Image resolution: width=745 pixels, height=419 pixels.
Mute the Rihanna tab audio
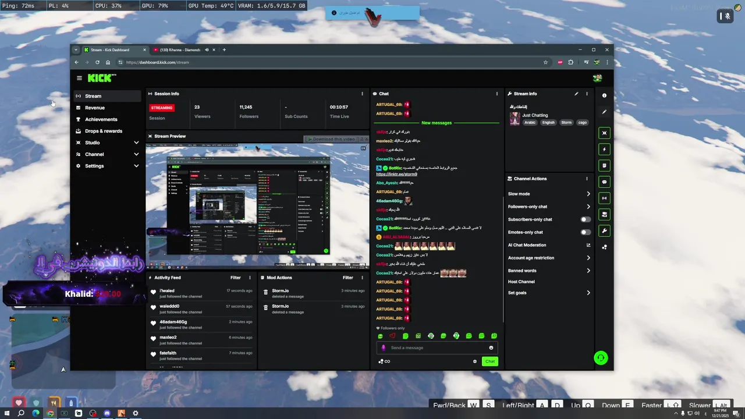pos(207,50)
